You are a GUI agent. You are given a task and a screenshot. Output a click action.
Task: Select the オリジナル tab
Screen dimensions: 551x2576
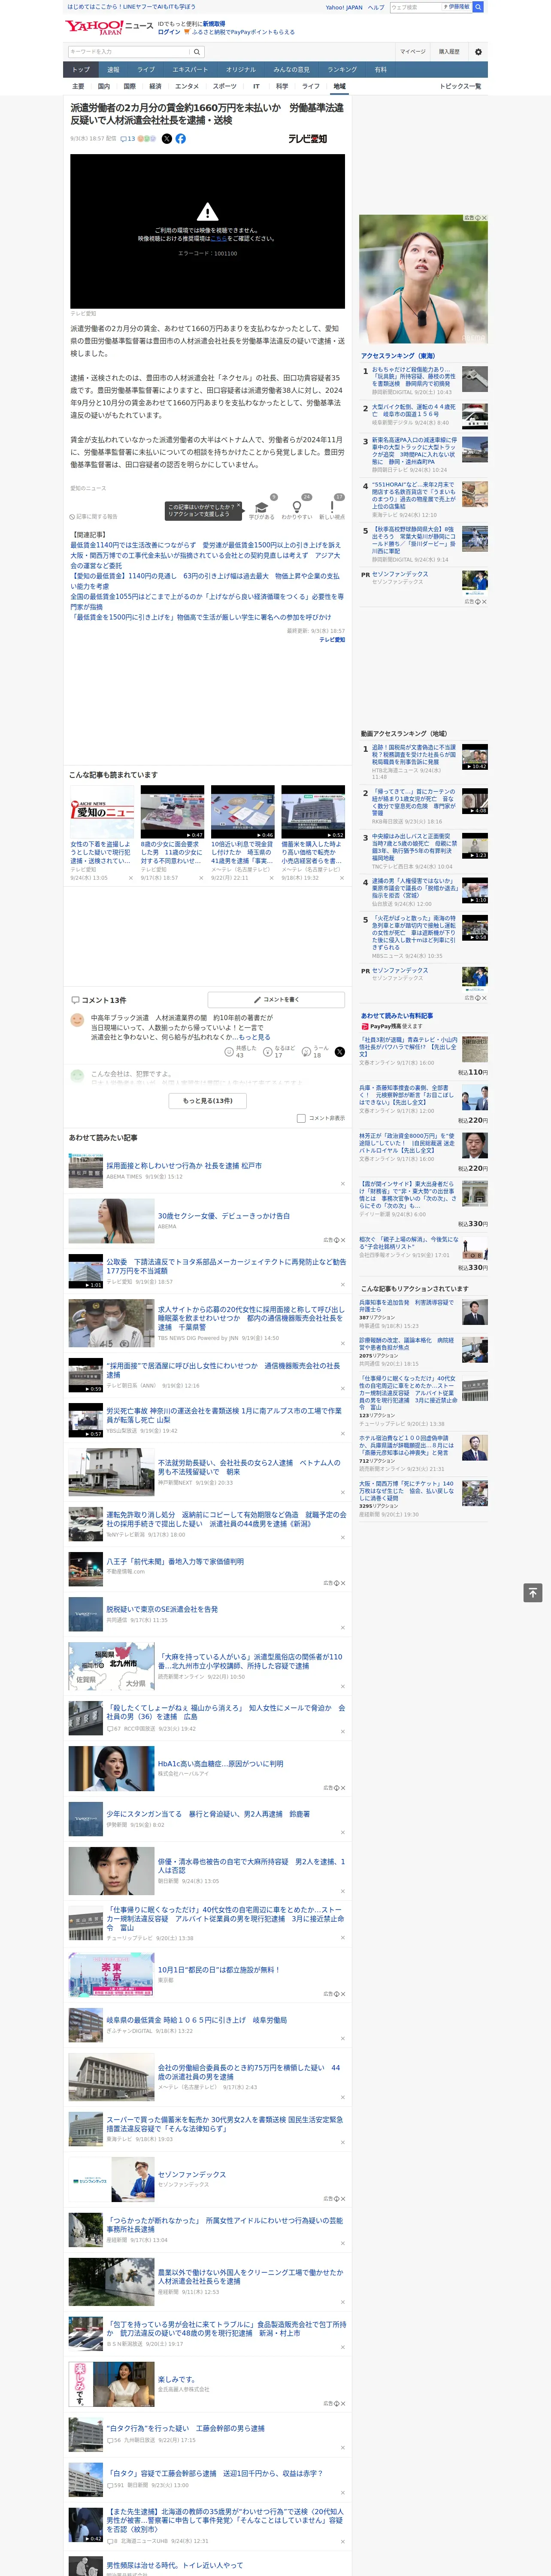(x=241, y=70)
